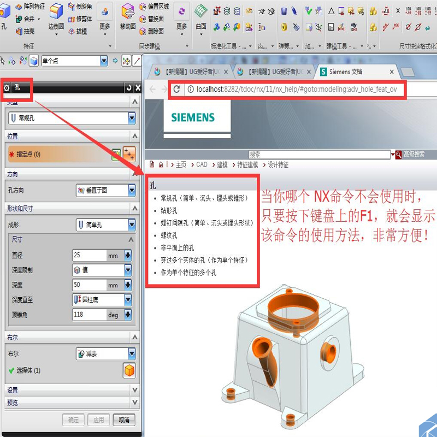Click the 主页 breadcrumb item
This screenshot has width=437, height=437.
click(x=181, y=165)
